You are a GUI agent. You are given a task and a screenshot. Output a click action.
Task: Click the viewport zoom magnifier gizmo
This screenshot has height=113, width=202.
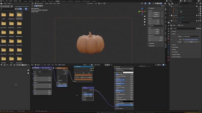click(145, 16)
